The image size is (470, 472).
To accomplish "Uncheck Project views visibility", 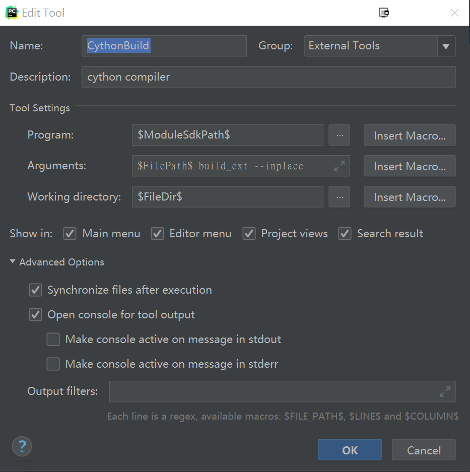I will coord(249,233).
